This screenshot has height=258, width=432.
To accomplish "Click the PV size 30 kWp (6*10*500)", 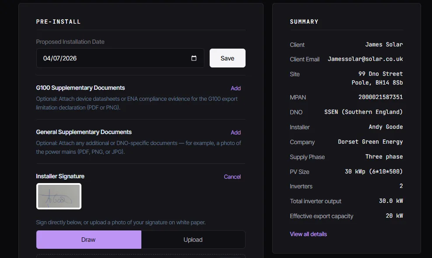I will pos(374,171).
